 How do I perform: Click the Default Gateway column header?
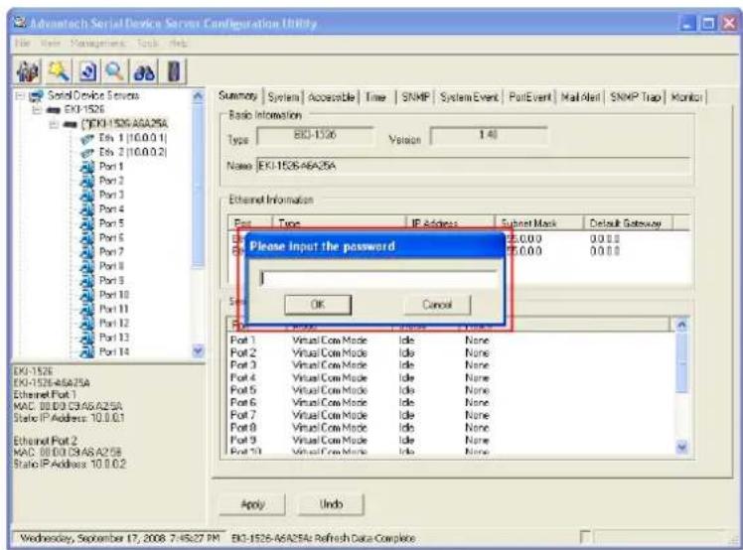(629, 223)
